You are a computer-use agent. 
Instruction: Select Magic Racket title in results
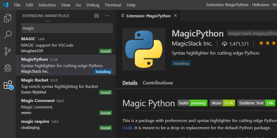tap(35, 80)
